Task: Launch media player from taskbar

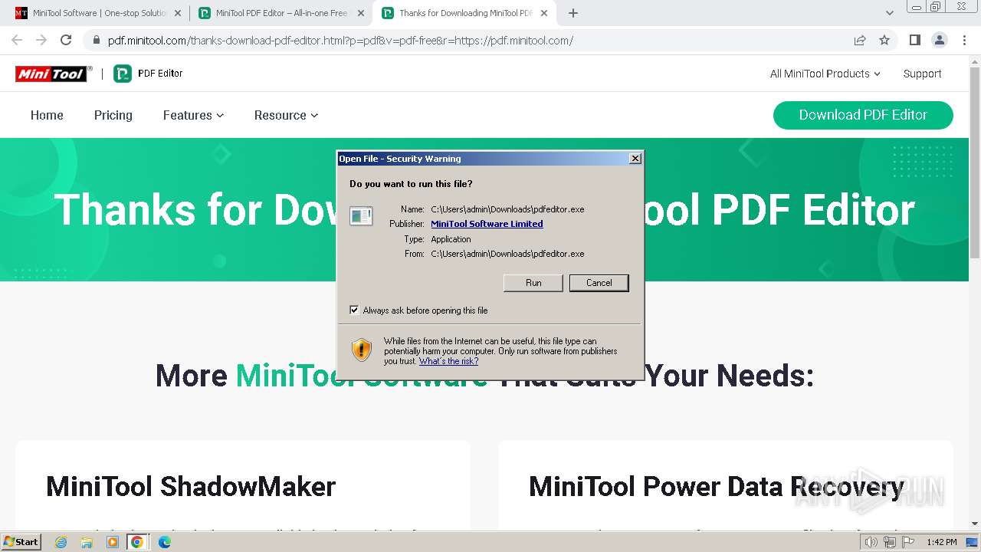Action: pos(113,542)
